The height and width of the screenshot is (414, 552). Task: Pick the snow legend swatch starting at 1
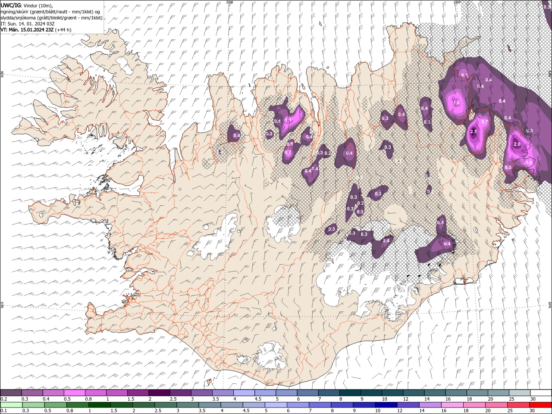pos(117,393)
